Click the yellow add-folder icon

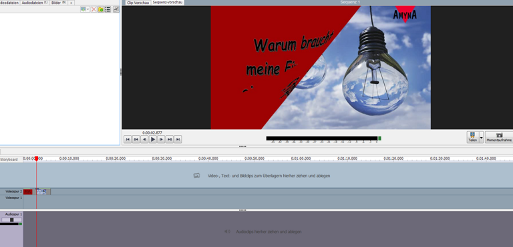point(101,9)
